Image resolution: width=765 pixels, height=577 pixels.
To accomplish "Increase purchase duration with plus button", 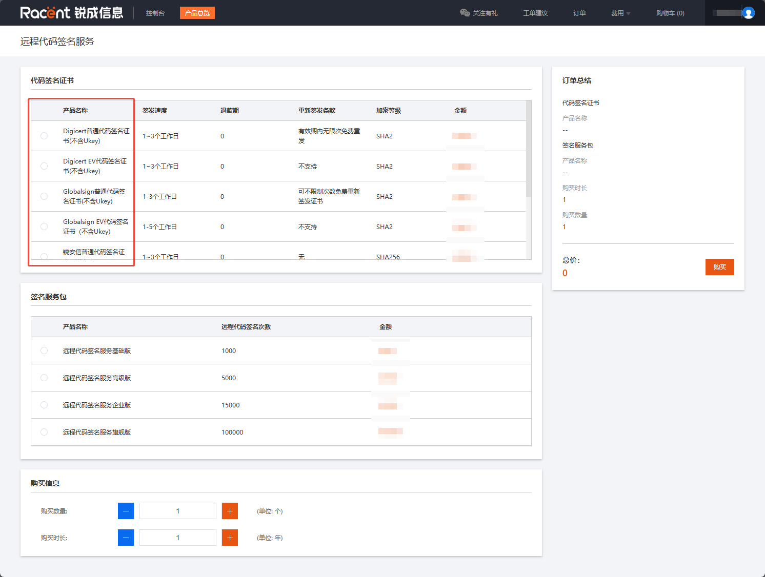I will (230, 538).
